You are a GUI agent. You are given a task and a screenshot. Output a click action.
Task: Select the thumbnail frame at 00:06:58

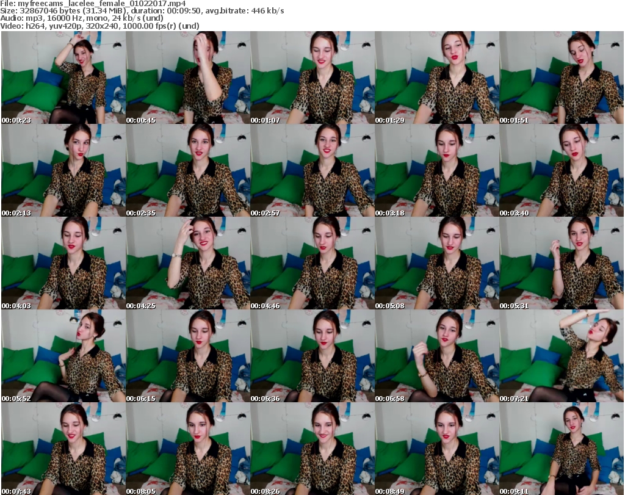(x=437, y=356)
